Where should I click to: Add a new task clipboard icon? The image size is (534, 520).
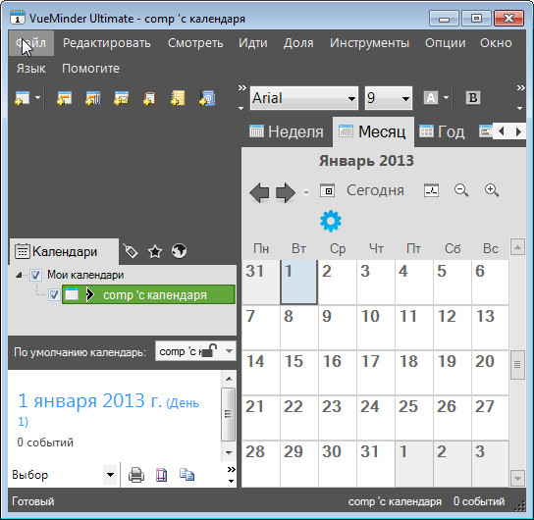[x=149, y=98]
